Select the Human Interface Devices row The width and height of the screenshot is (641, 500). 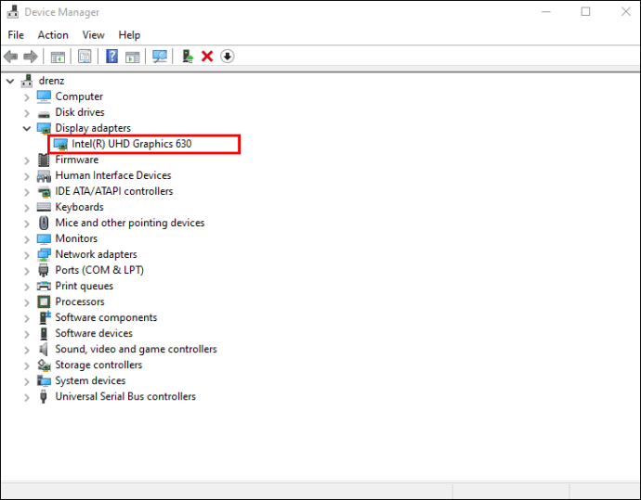113,175
